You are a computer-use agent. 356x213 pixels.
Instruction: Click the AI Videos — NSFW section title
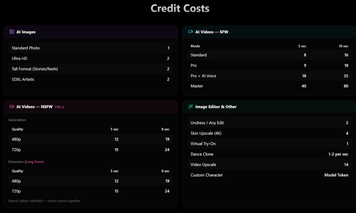point(34,107)
